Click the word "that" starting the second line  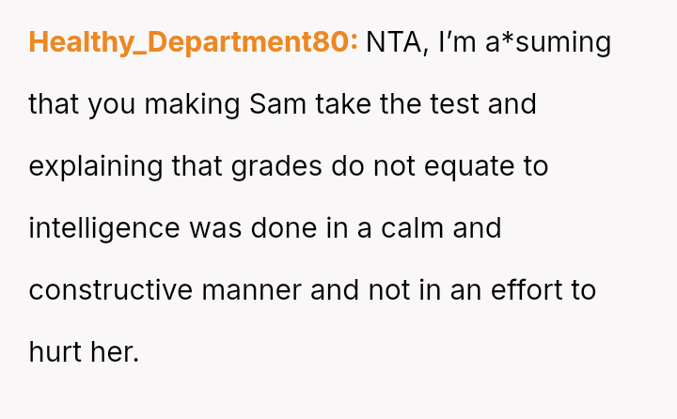point(55,104)
